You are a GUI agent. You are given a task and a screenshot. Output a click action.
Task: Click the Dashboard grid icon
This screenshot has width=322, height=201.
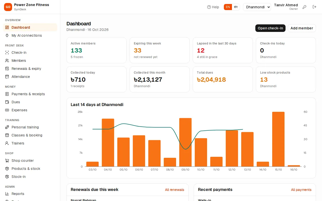tap(7, 27)
